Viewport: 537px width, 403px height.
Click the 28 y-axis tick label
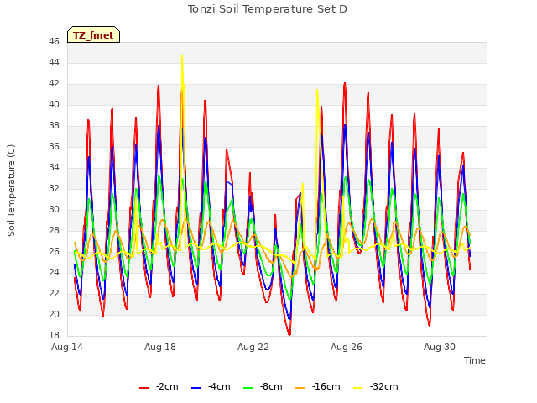point(54,231)
